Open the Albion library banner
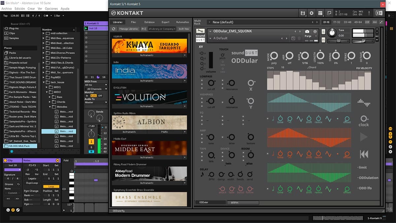This screenshot has height=223, width=396. 149,122
